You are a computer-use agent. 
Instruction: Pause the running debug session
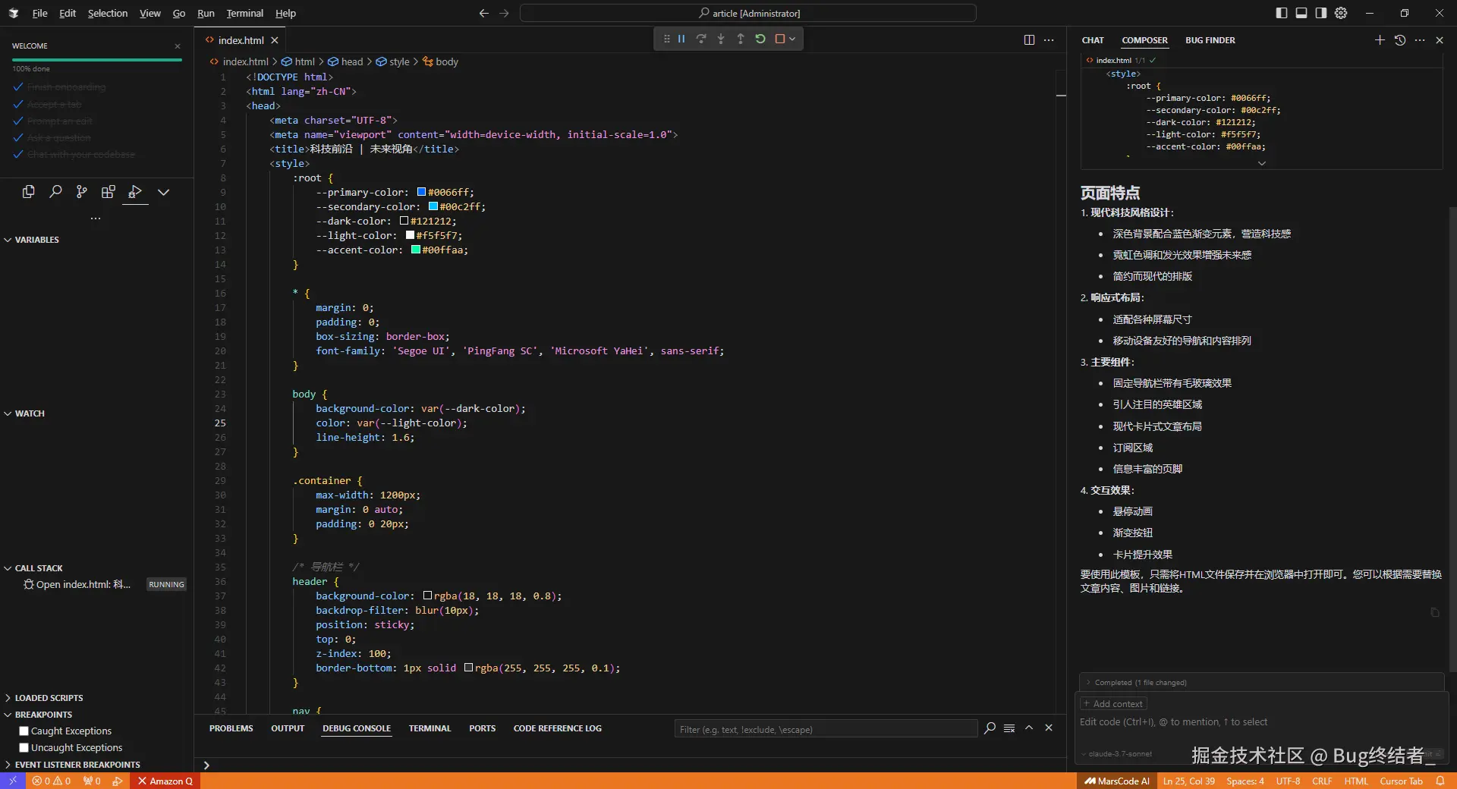pyautogui.click(x=681, y=39)
